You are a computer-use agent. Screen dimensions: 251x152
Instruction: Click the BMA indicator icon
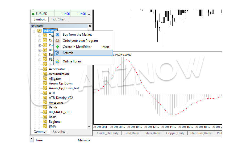coord(45,126)
